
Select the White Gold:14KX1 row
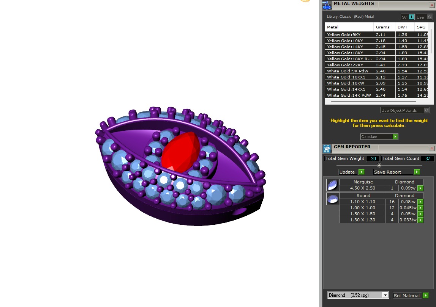click(x=376, y=89)
